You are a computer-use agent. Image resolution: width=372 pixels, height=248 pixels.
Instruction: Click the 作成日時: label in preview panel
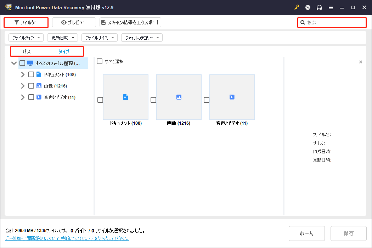[322, 151]
